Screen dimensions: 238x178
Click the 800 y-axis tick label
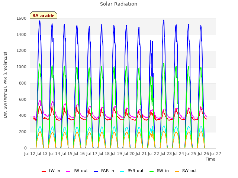(x=23, y=83)
